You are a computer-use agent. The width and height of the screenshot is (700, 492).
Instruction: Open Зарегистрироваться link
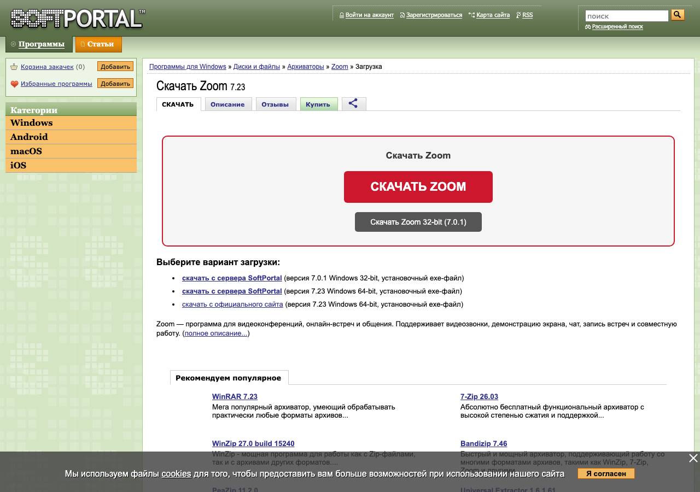pyautogui.click(x=434, y=15)
